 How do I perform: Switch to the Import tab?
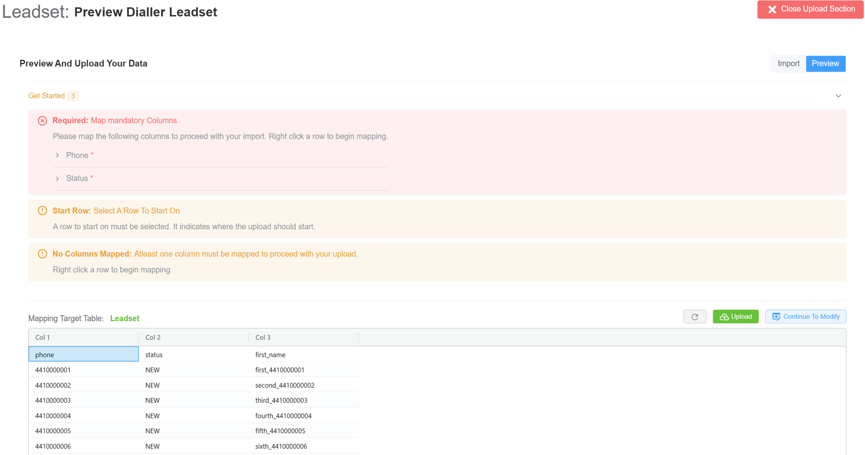coord(788,63)
